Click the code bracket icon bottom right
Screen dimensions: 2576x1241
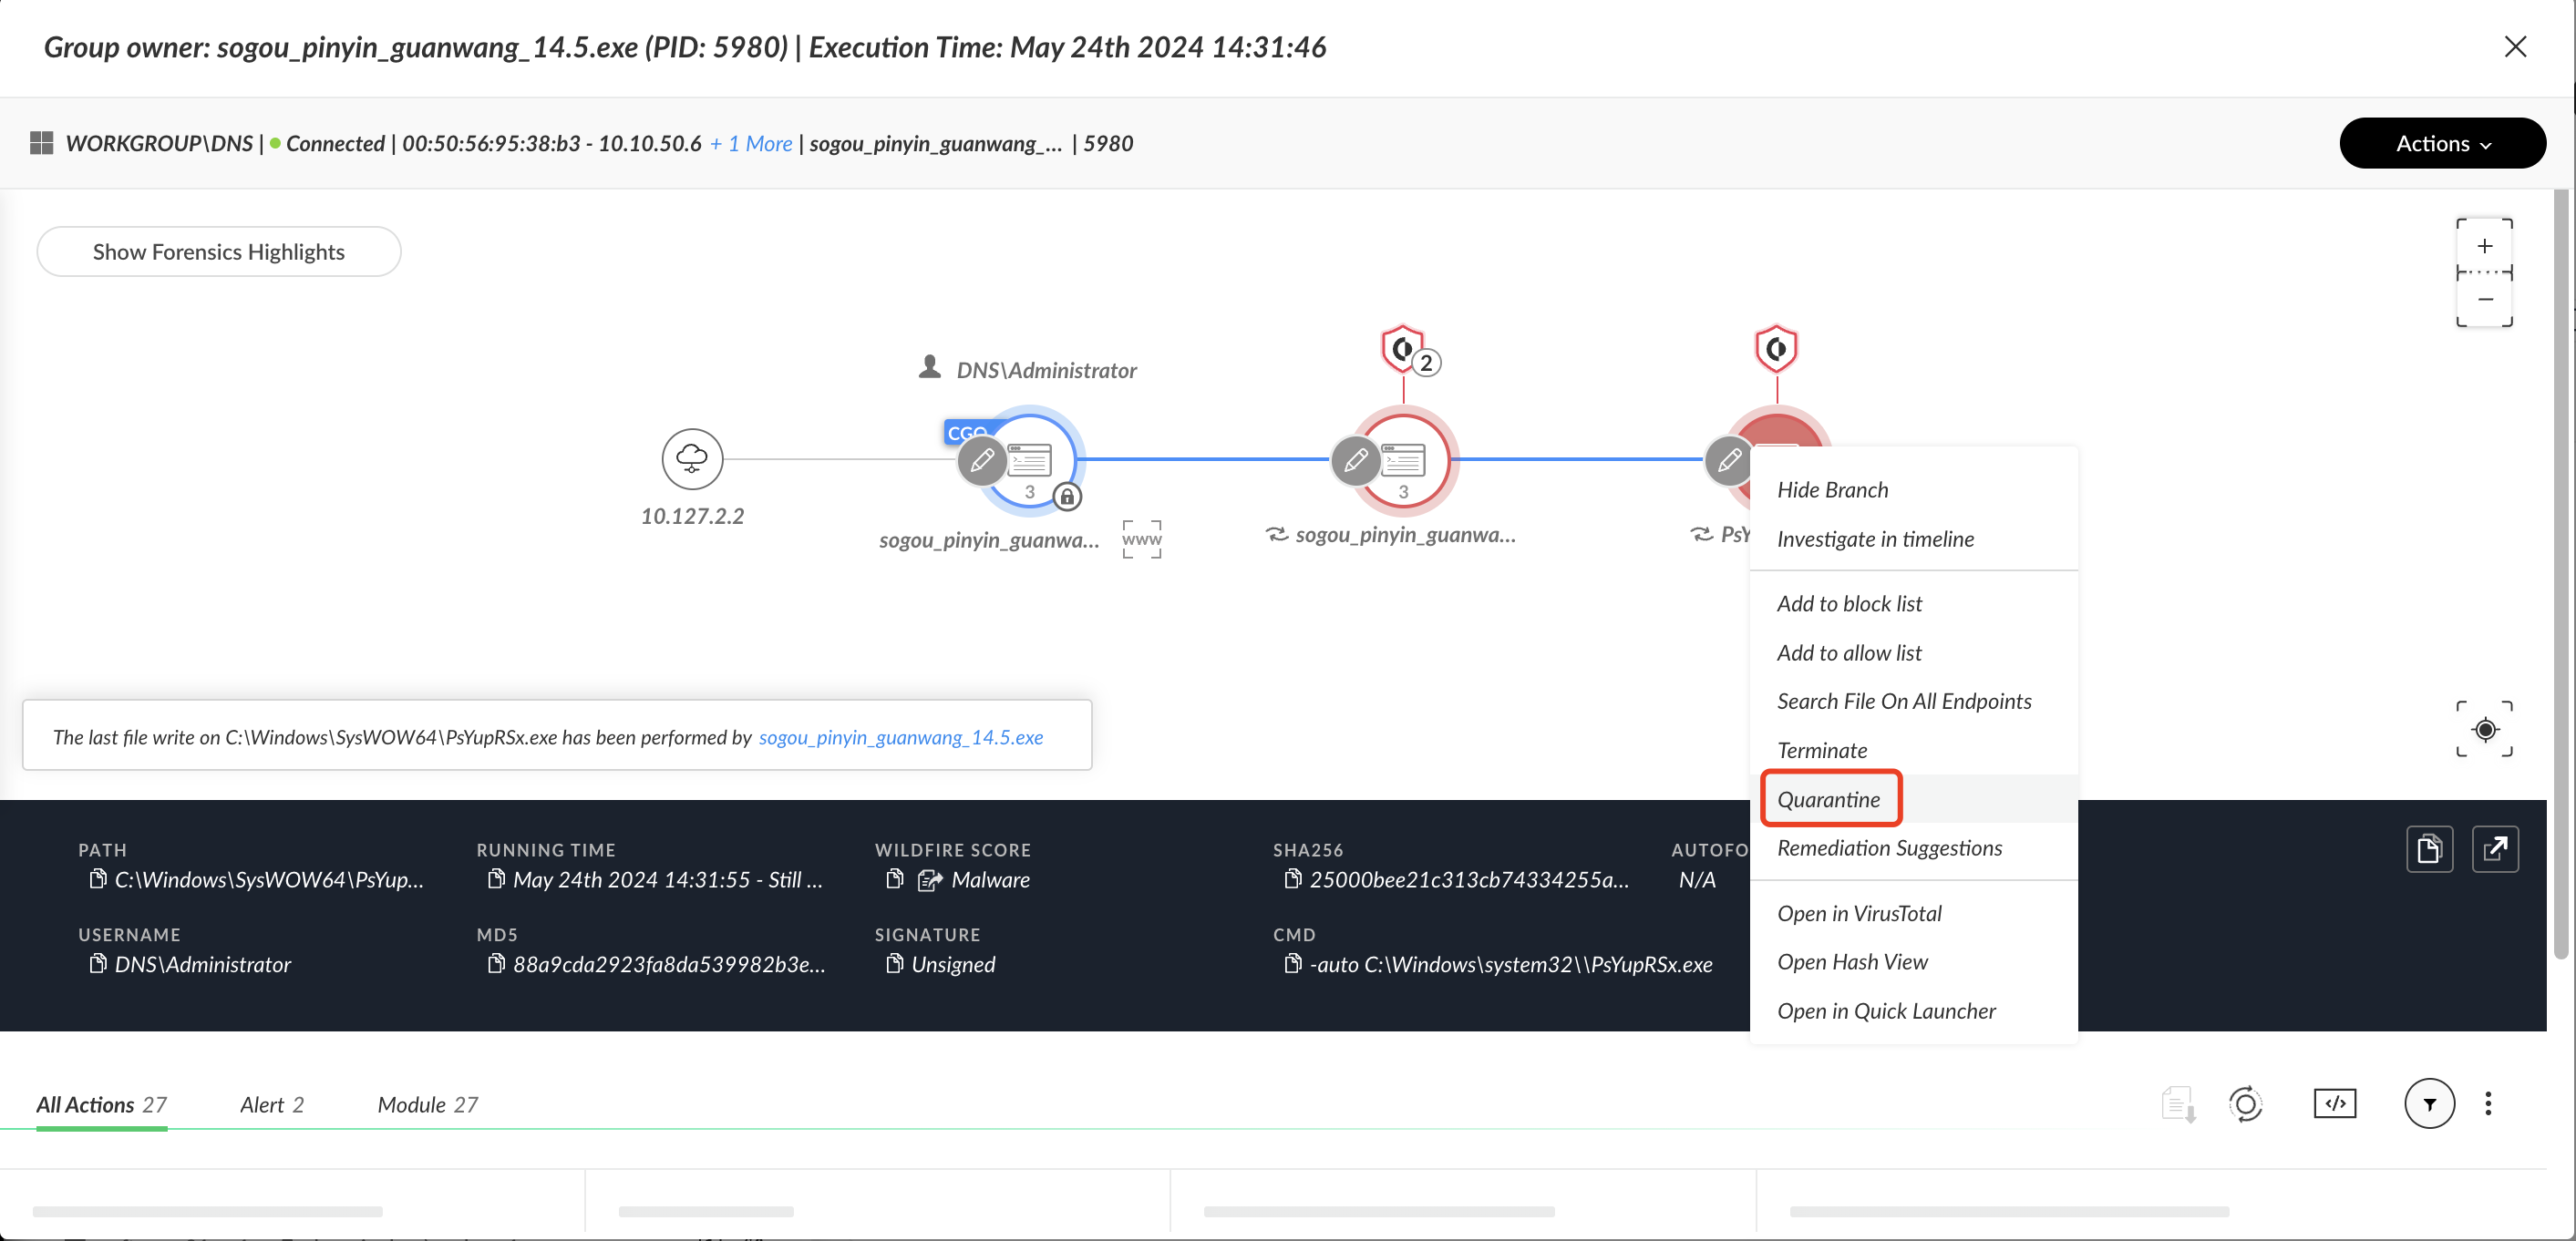point(2334,1103)
